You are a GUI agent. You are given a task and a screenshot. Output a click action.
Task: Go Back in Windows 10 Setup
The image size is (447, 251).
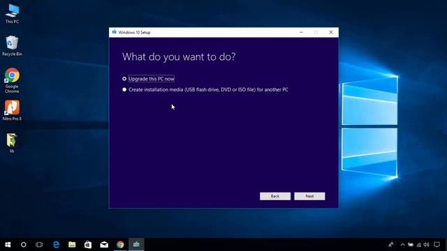pyautogui.click(x=275, y=196)
